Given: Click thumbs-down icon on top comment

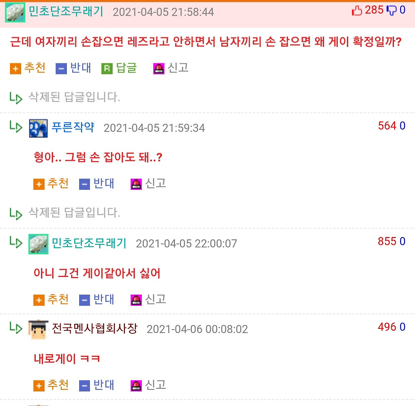Looking at the screenshot, I should point(391,11).
